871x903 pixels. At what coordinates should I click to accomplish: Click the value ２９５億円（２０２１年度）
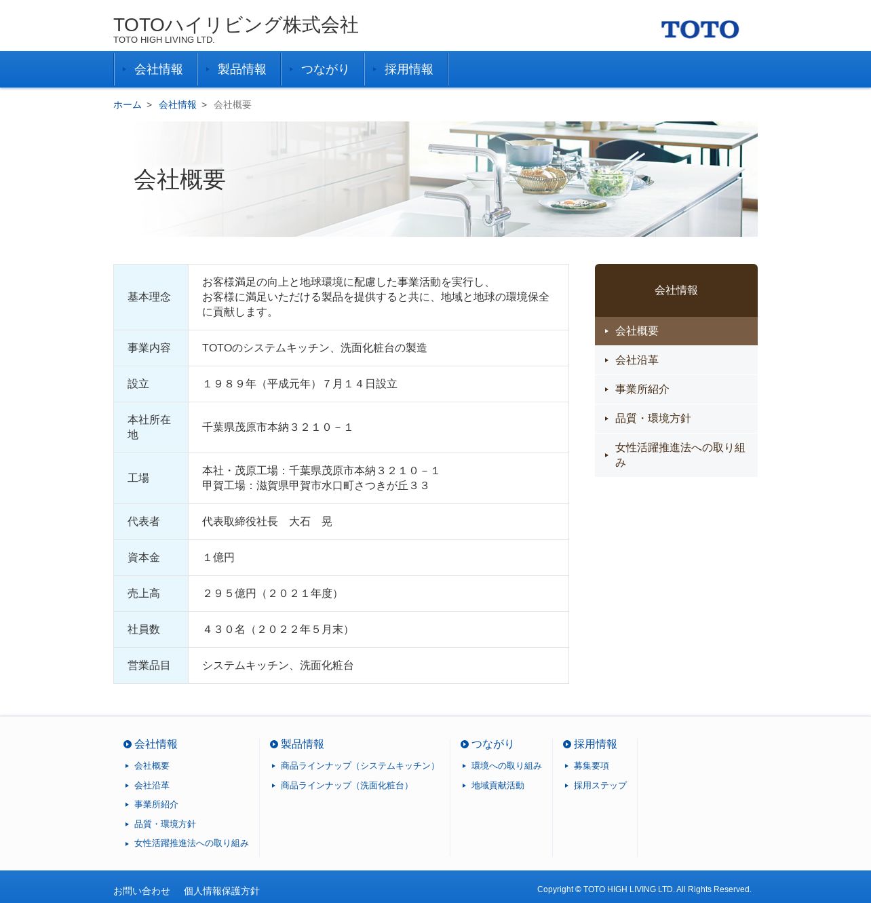(x=273, y=594)
